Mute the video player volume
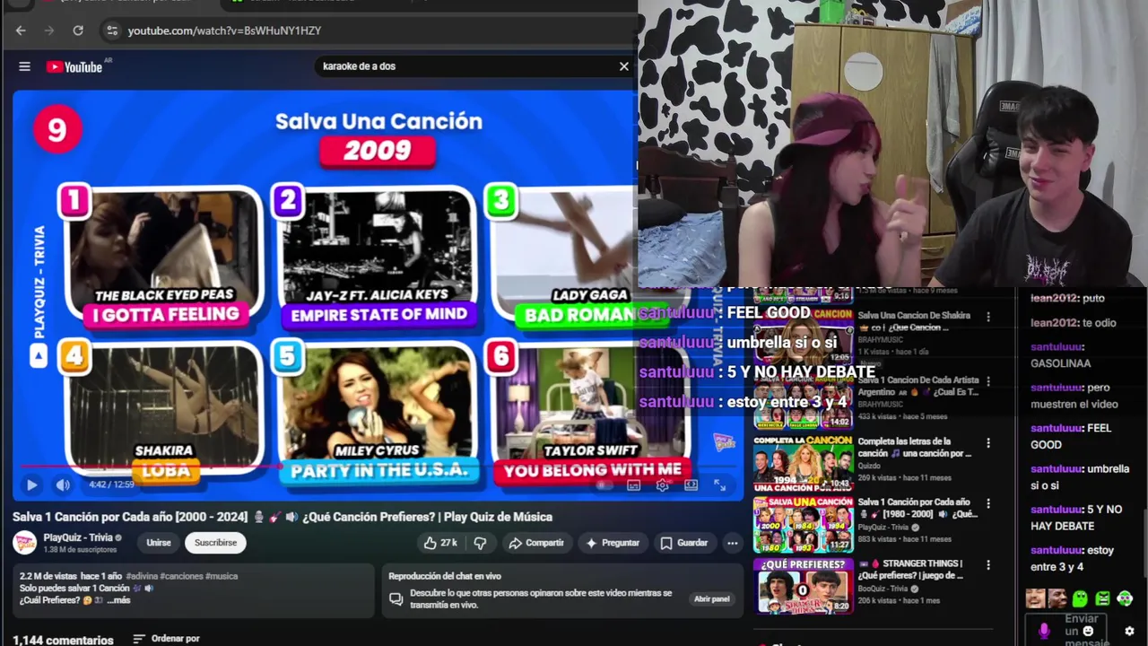Screen dimensions: 1148x646 tap(63, 484)
